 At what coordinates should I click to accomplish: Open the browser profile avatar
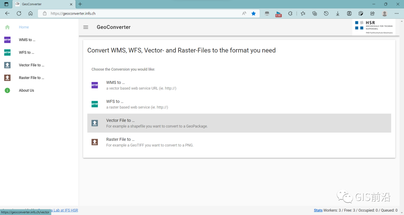[x=385, y=13]
